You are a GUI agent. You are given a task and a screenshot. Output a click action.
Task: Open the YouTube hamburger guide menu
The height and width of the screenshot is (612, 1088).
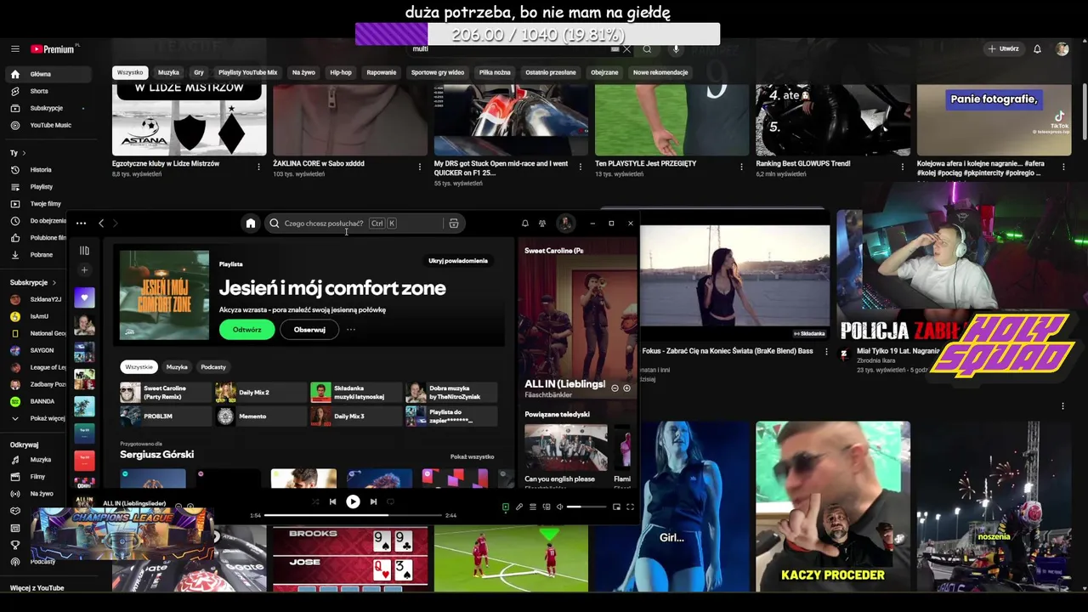(14, 49)
